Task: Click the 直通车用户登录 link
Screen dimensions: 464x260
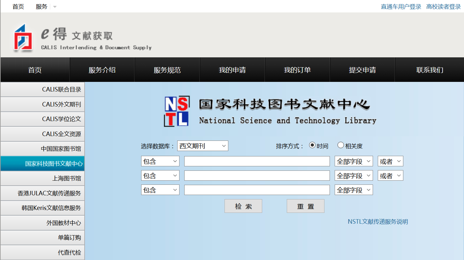Action: [401, 7]
